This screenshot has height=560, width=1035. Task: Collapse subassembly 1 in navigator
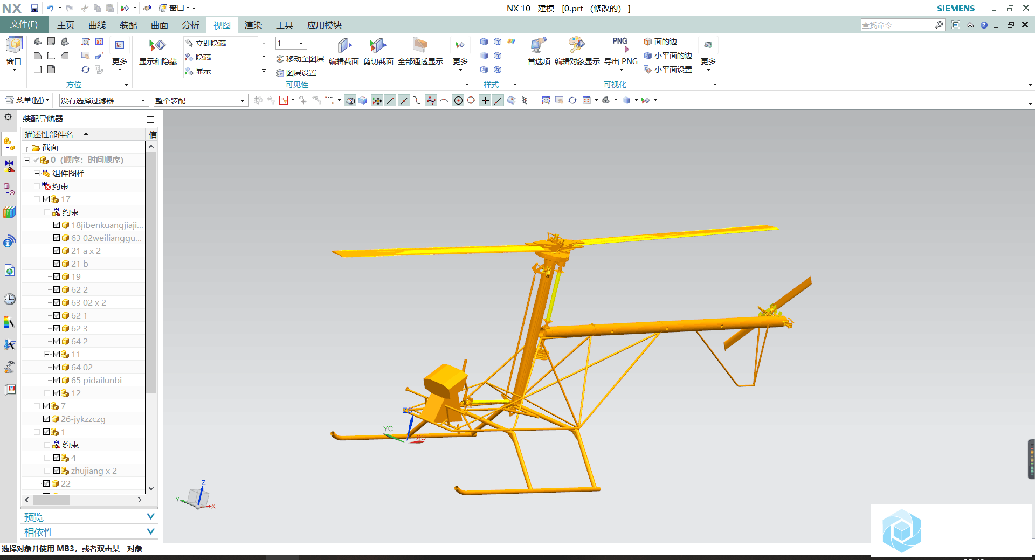point(37,432)
